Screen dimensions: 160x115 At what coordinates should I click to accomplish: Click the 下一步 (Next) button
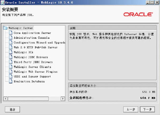click(x=147, y=109)
